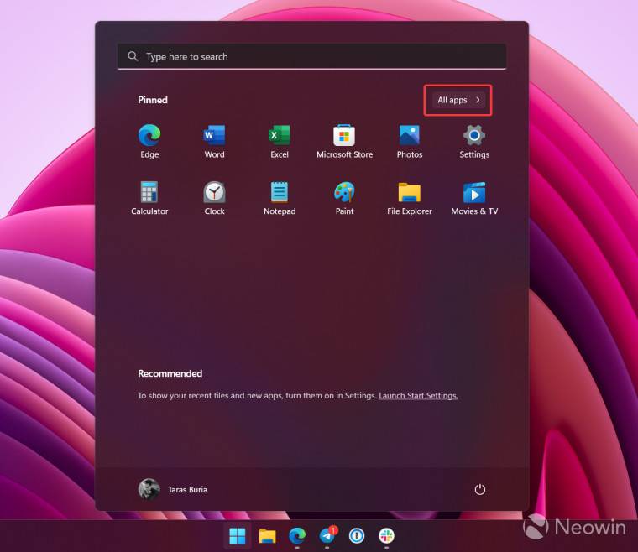Viewport: 638px width, 552px height.
Task: Click the Pinned section heading
Action: point(153,100)
